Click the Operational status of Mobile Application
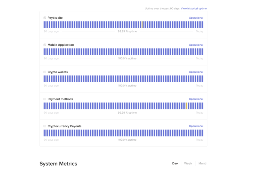255x171 pixels. [196, 45]
